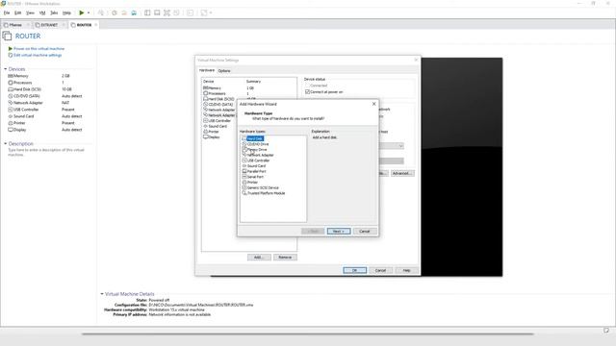Select Network Adapter in hardware types list
The height and width of the screenshot is (346, 616).
tap(260, 155)
